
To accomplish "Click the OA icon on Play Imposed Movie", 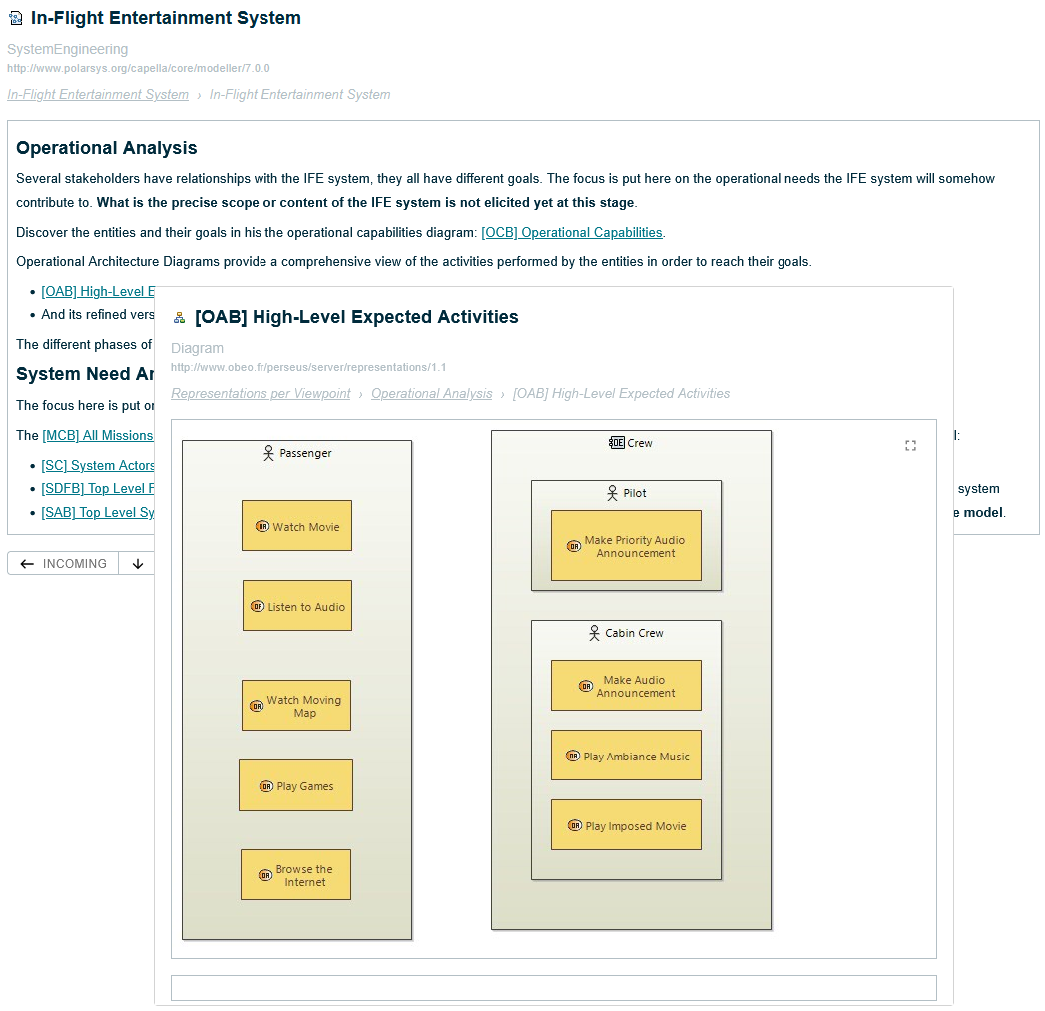I will (x=574, y=825).
